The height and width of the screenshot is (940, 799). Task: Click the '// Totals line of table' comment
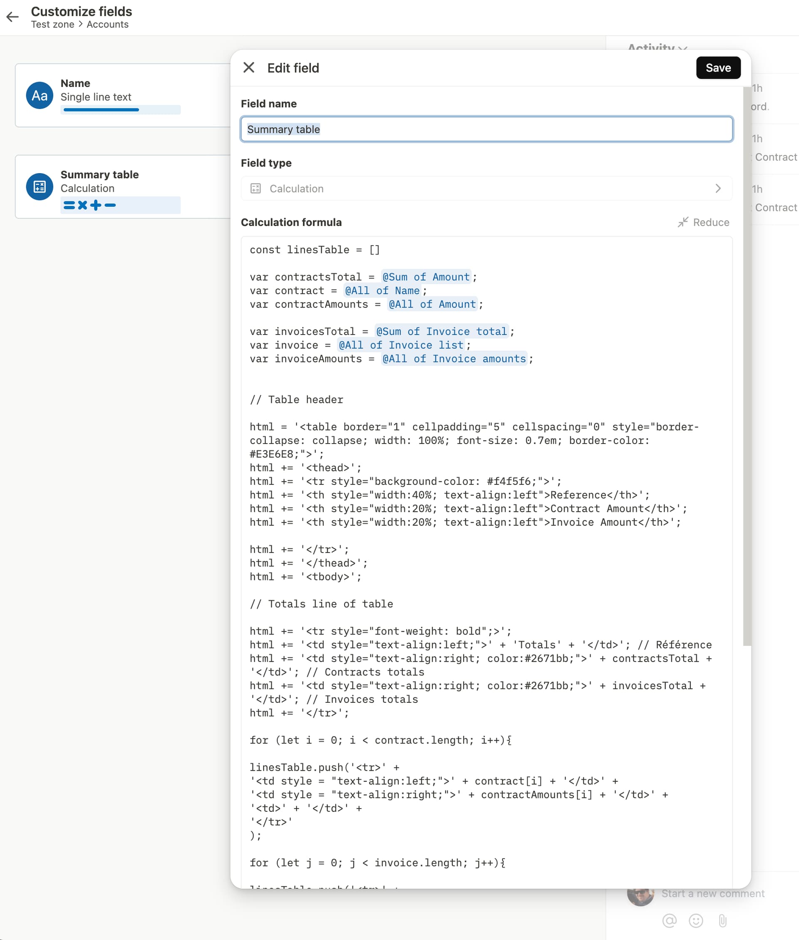pyautogui.click(x=321, y=604)
